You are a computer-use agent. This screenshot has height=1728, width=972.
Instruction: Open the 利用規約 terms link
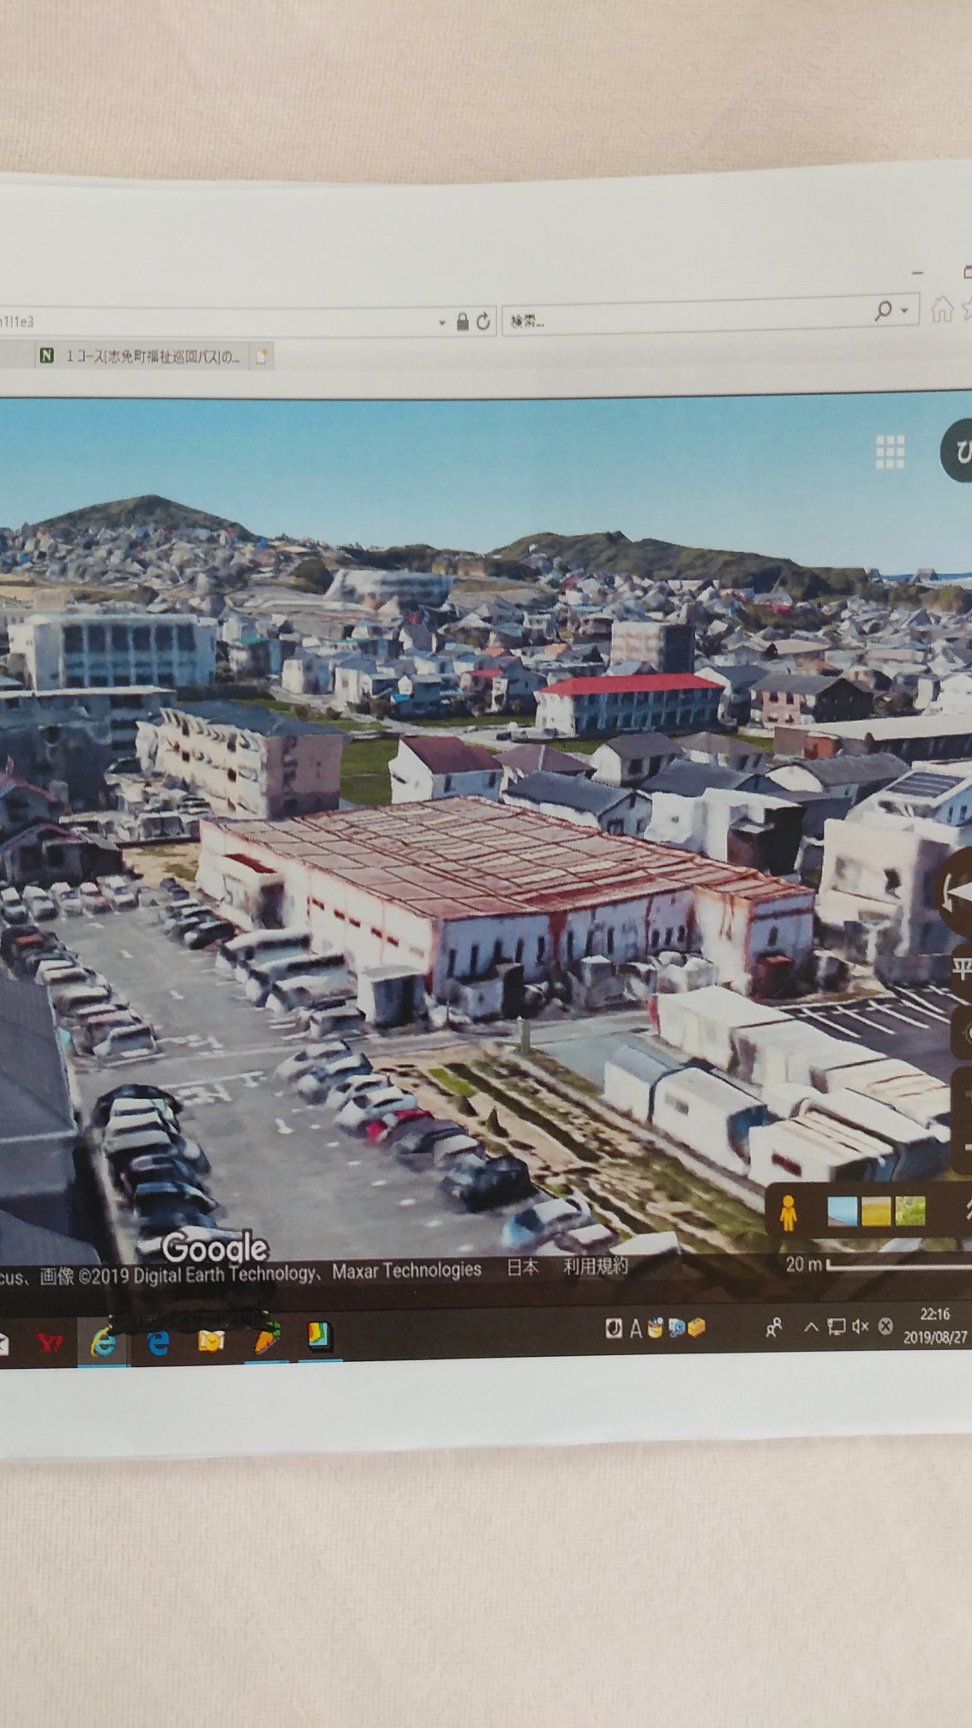(595, 1266)
